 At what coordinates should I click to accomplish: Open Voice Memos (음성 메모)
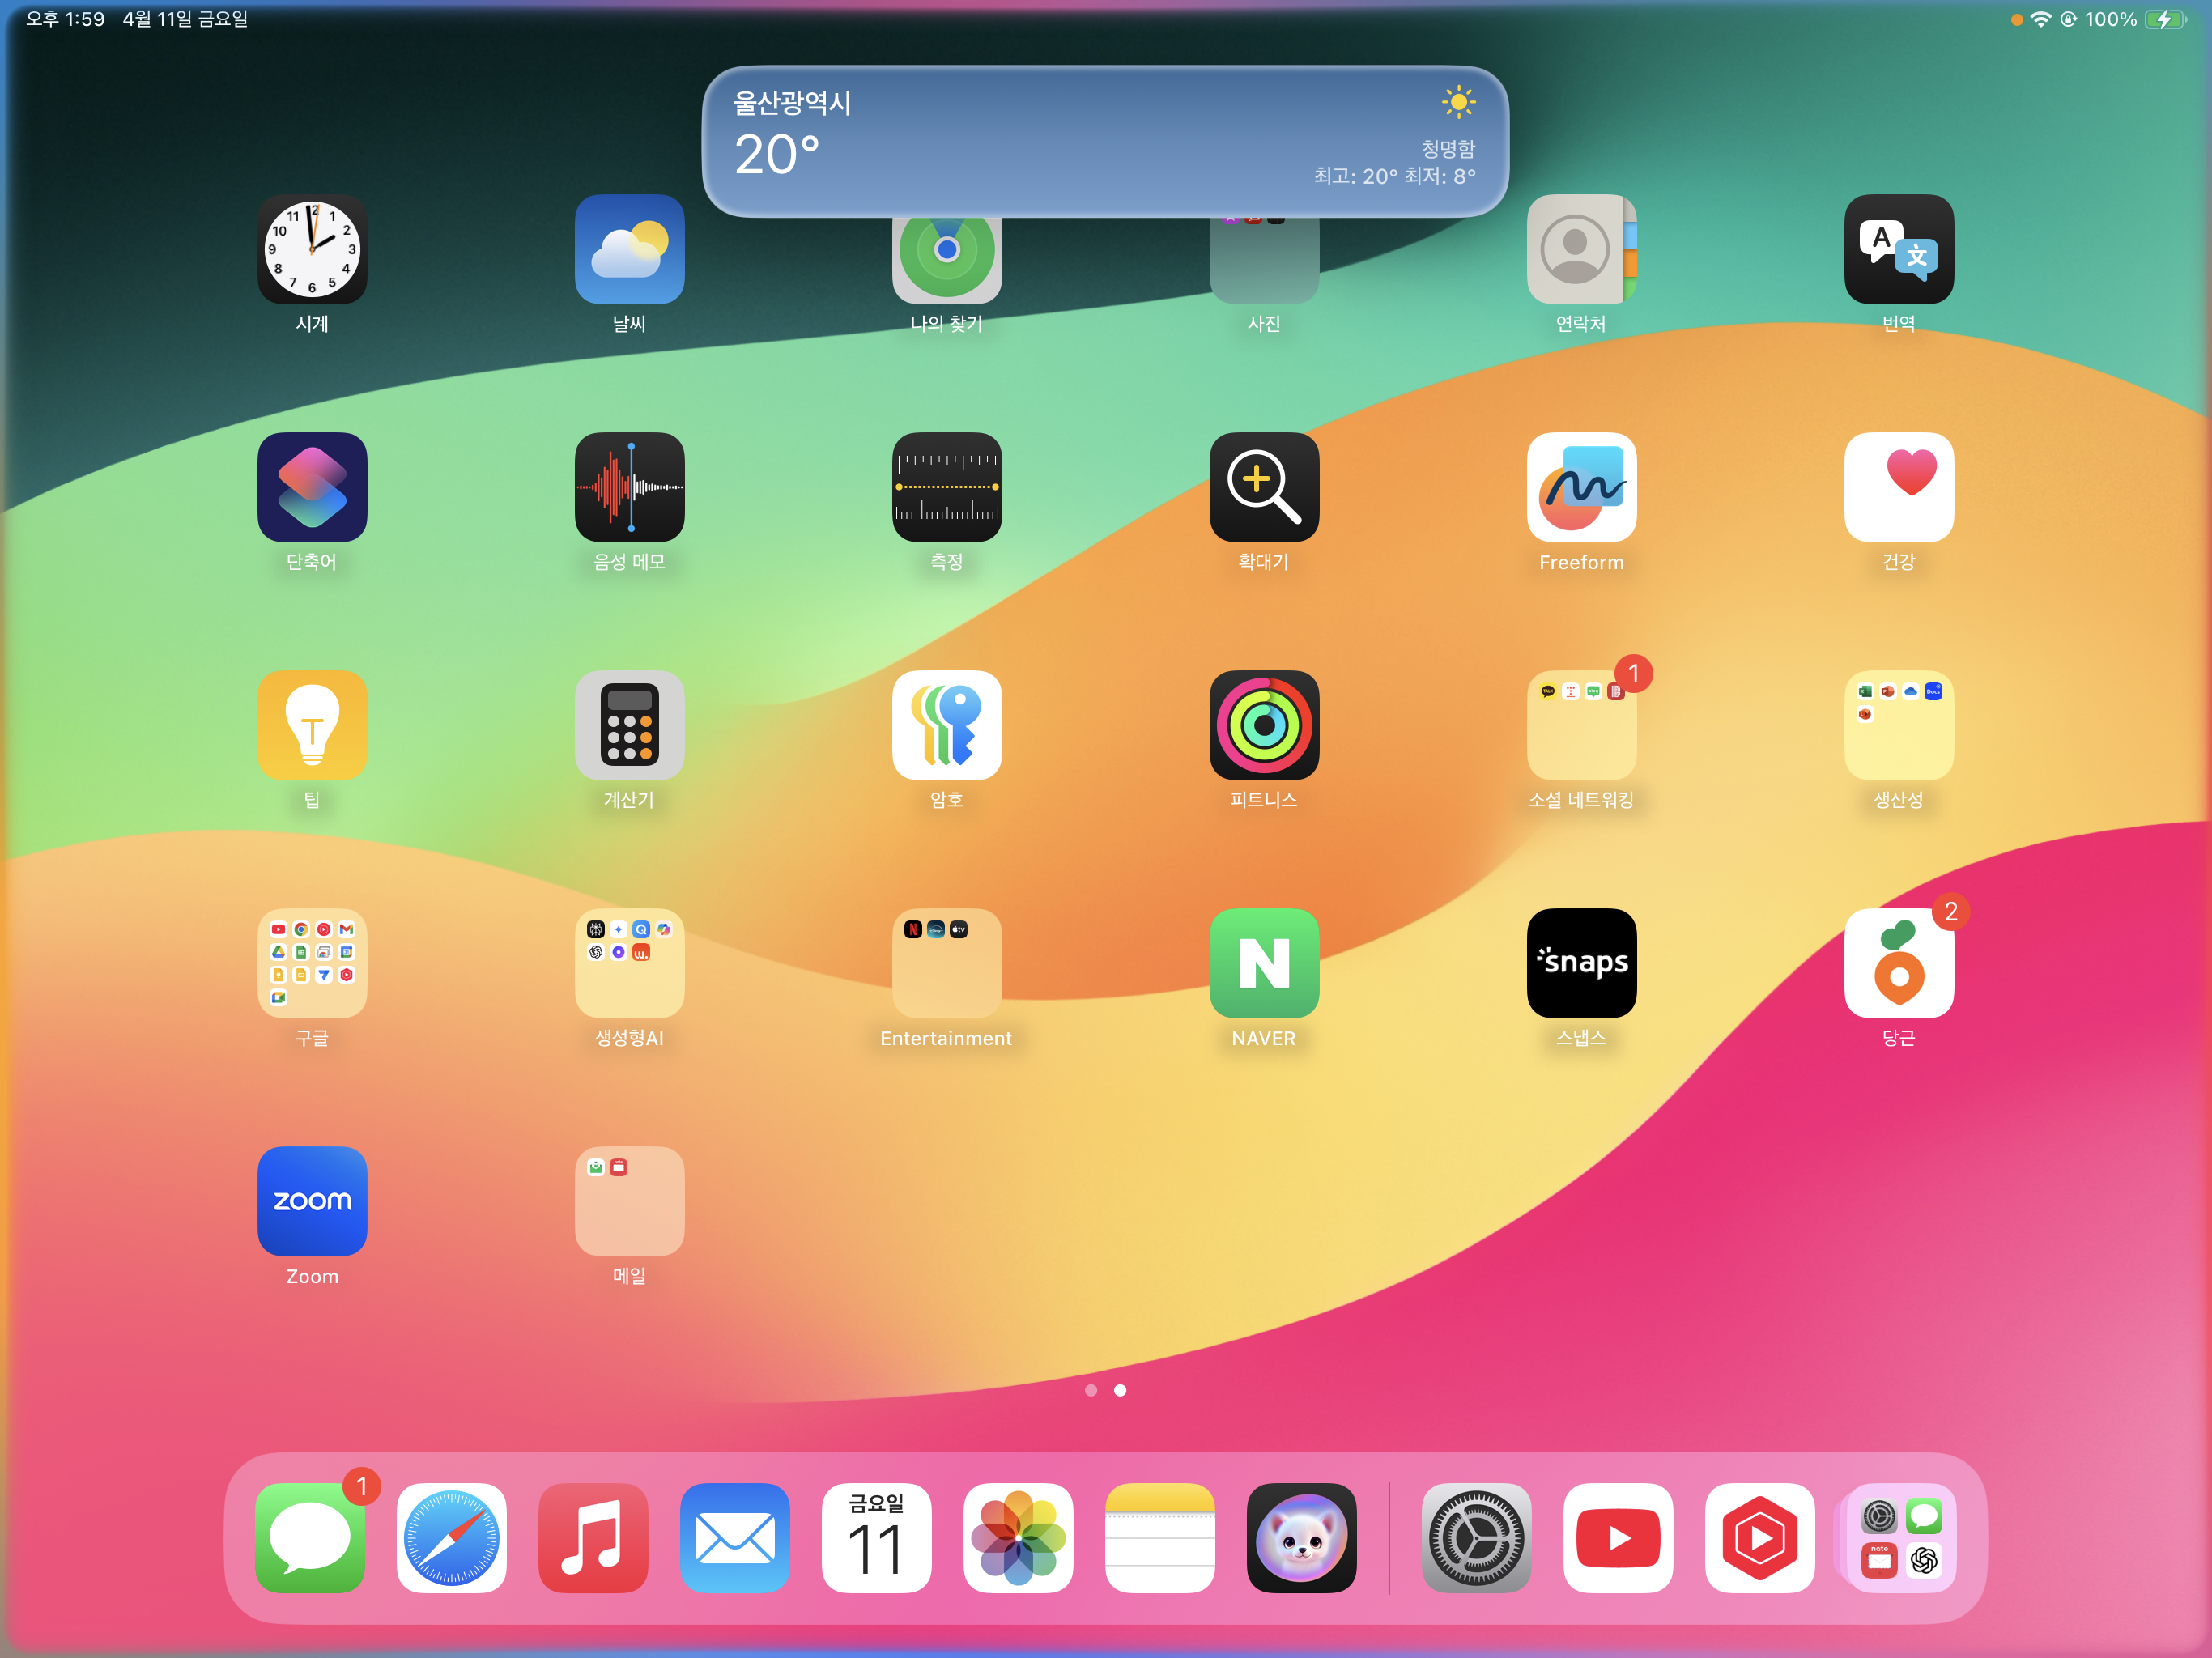tap(629, 487)
